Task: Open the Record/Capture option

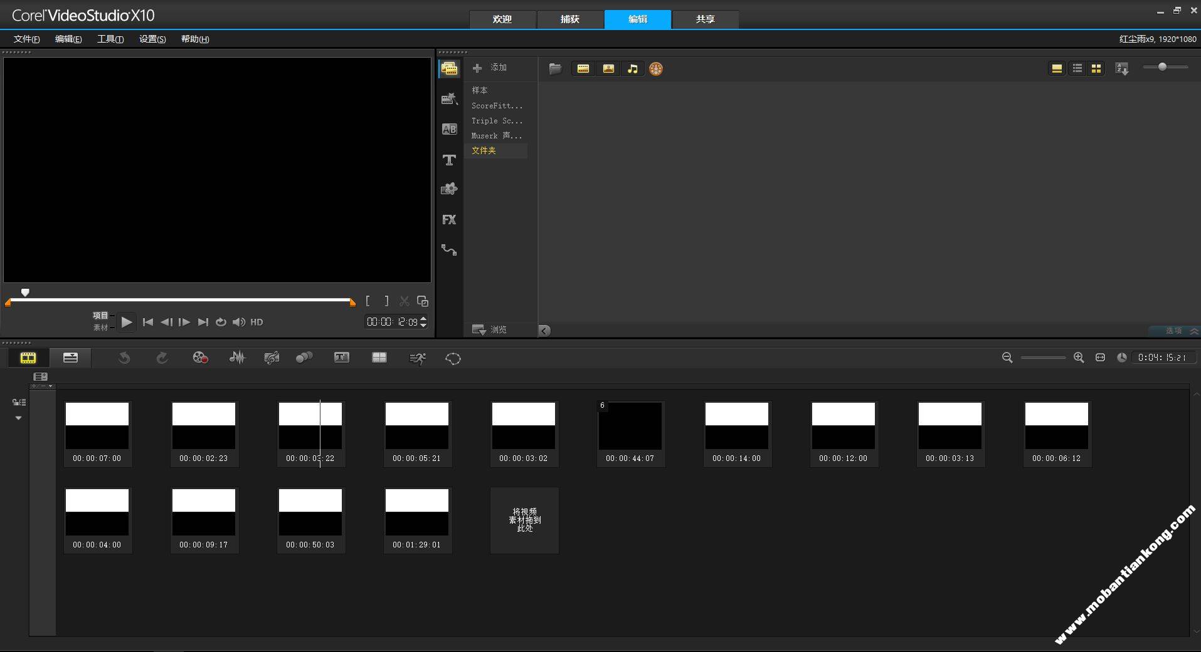Action: (200, 358)
